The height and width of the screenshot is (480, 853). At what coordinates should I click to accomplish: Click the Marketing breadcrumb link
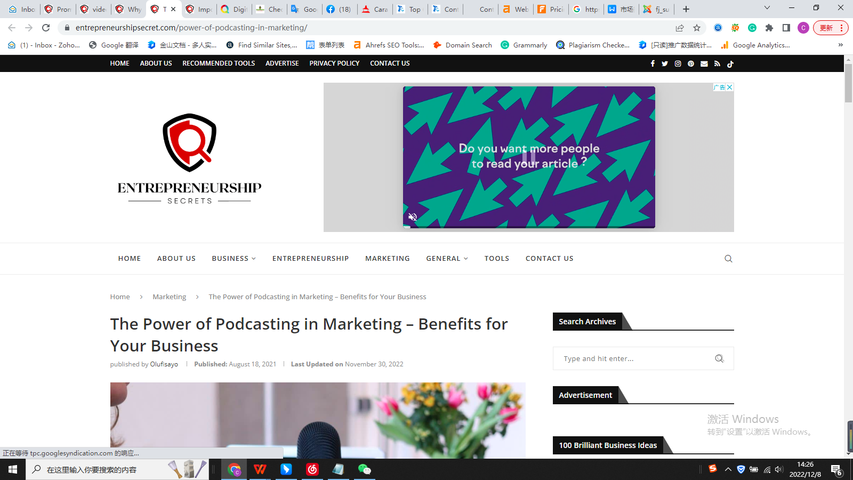tap(169, 297)
